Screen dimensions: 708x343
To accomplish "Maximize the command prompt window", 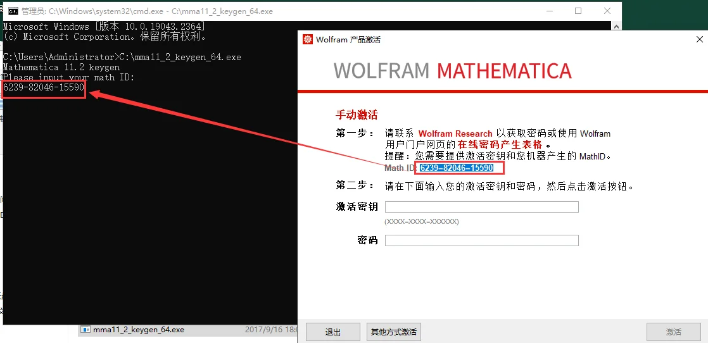I will pos(578,11).
